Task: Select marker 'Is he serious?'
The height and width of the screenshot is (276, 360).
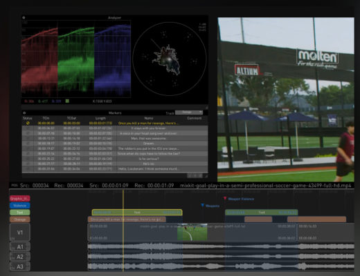Action: 115,159
